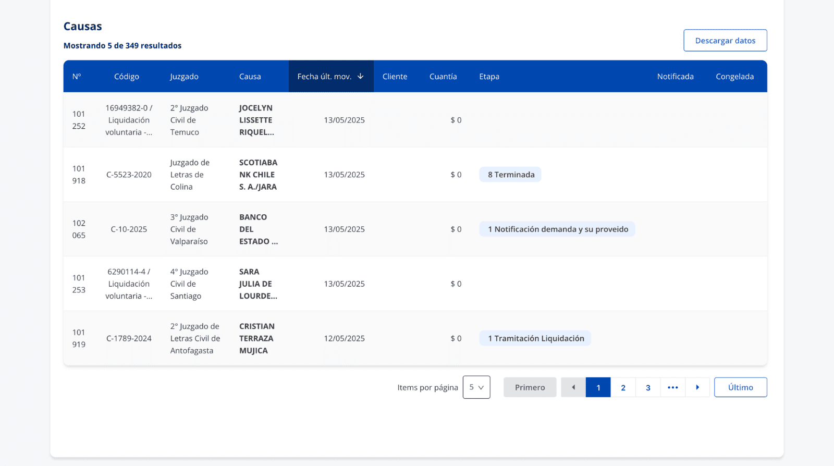Screen dimensions: 834x466
Task: Jump to the Último page
Action: coord(740,387)
